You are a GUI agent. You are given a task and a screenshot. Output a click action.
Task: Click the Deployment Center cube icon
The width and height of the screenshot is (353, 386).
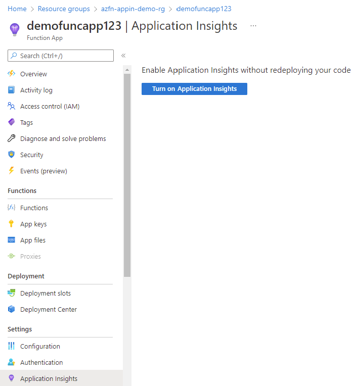point(11,309)
